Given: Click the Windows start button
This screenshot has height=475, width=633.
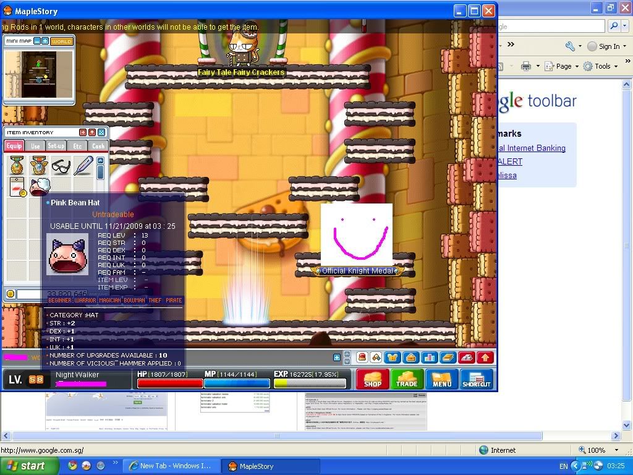Looking at the screenshot, I should pos(30,466).
